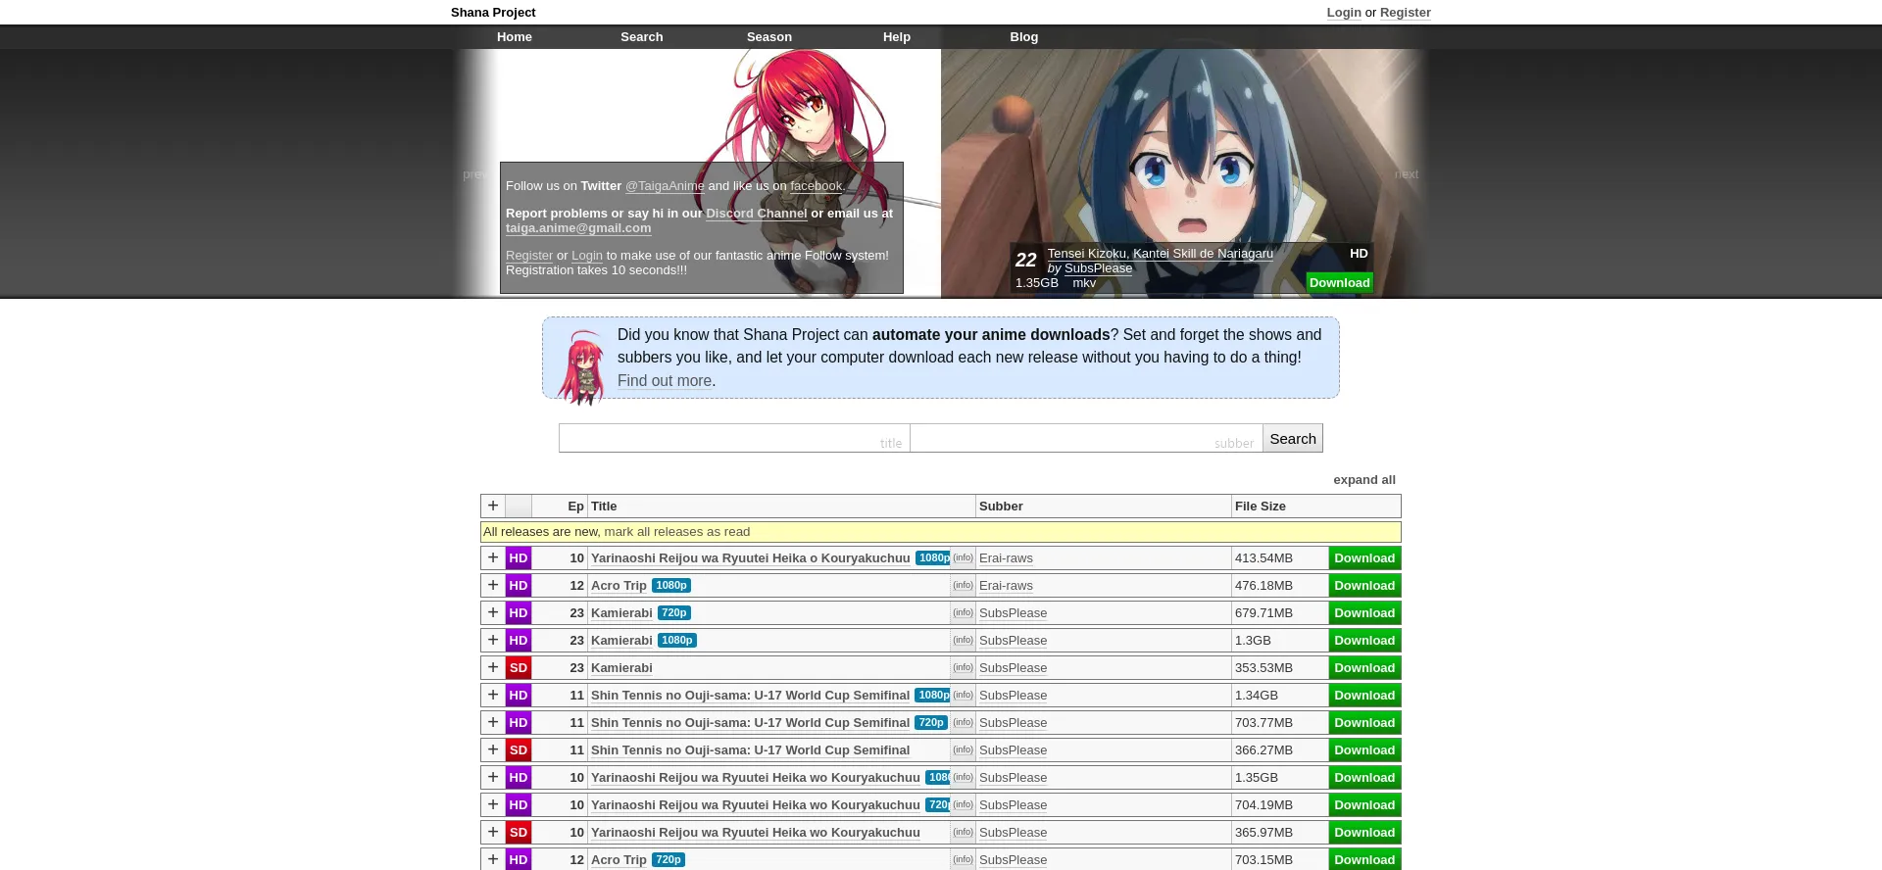
Task: Open the @TaigaAnime Twitter link
Action: coord(665,185)
